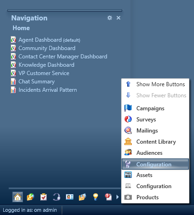Launch Incidents Arrival Pattern report

tap(44, 90)
